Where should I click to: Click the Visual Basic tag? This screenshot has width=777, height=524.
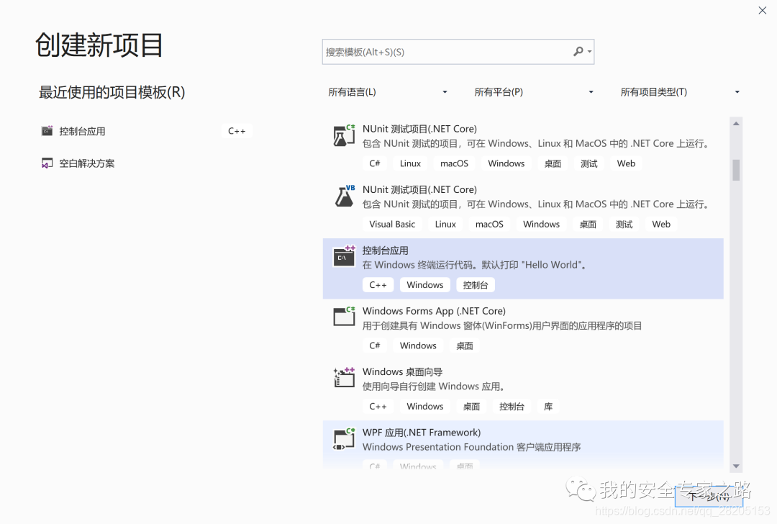tap(392, 224)
